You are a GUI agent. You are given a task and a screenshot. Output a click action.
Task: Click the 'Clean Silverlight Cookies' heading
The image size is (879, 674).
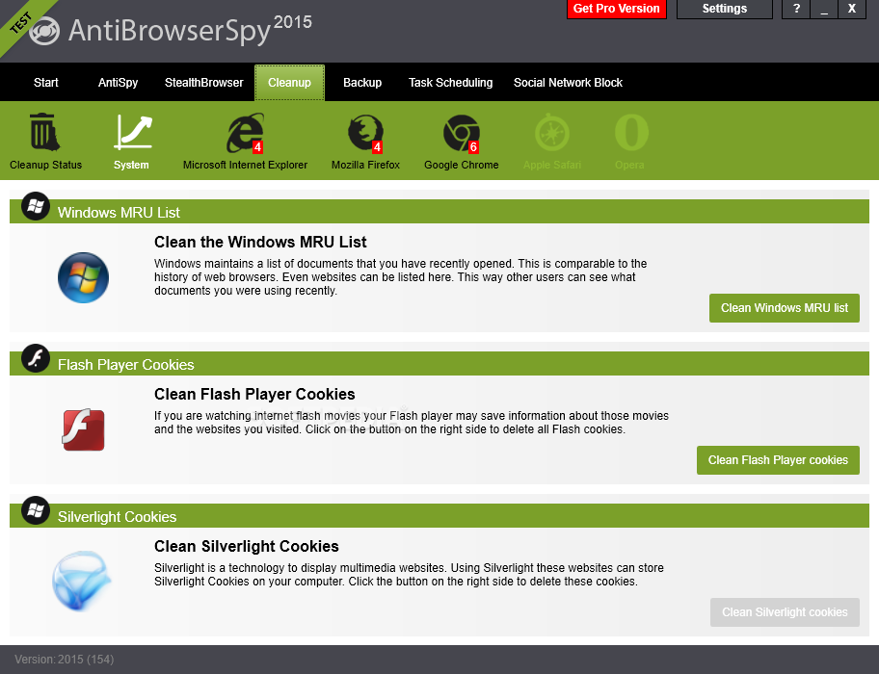point(247,546)
